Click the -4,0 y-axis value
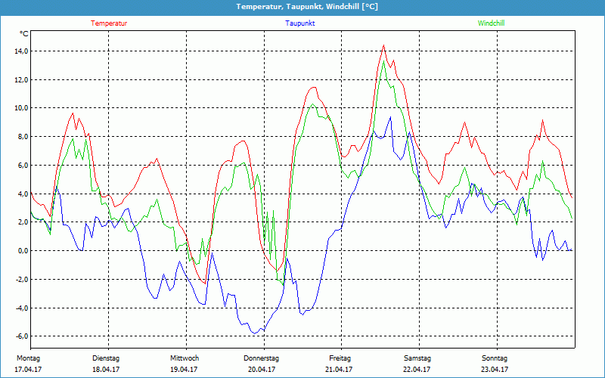The height and width of the screenshot is (378, 605). 22,308
